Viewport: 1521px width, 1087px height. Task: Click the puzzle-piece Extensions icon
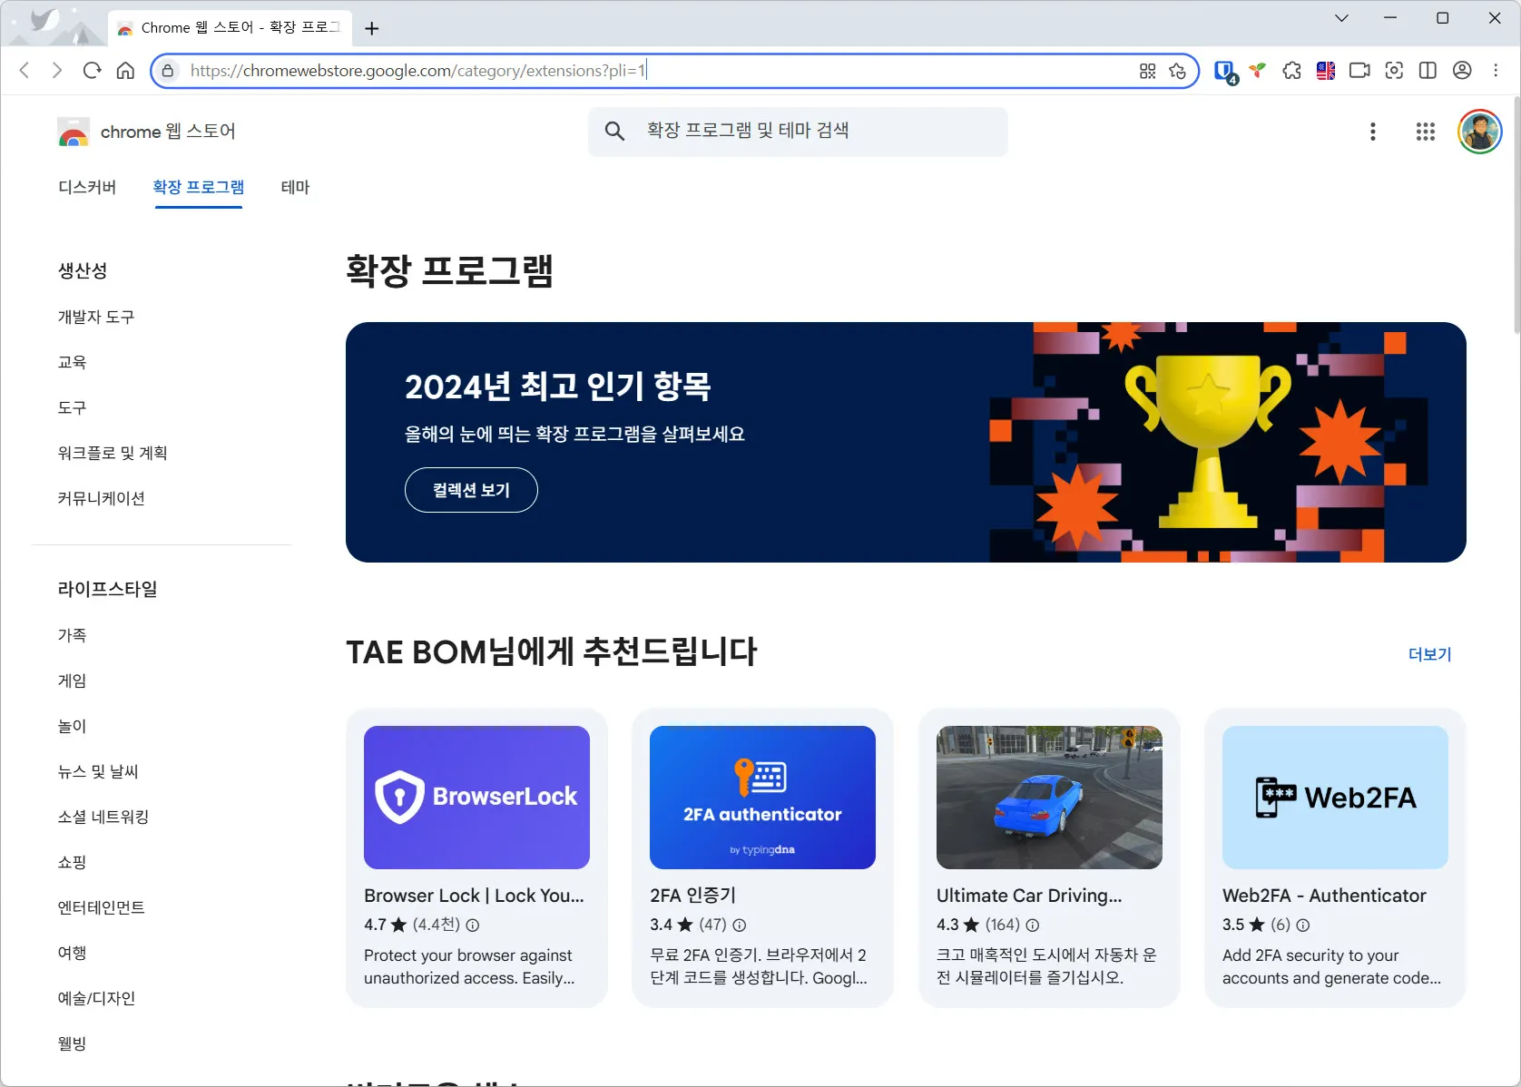1291,70
